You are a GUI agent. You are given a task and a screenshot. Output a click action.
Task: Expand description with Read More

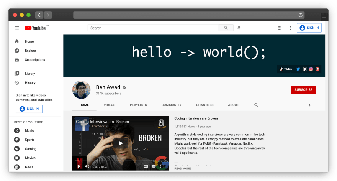[x=182, y=169]
